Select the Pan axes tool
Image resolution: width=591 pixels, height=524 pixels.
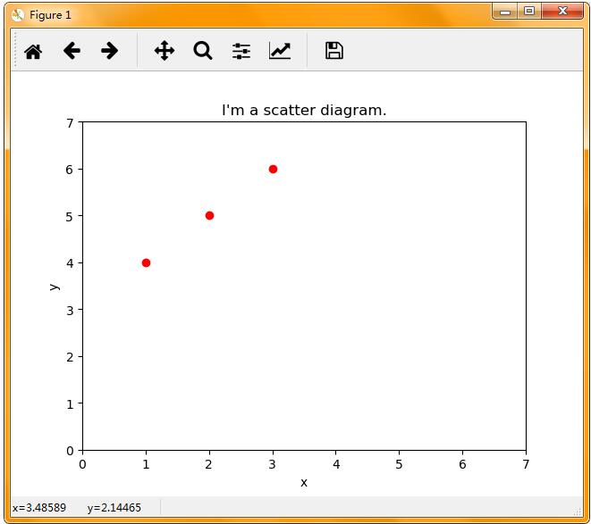pos(165,51)
